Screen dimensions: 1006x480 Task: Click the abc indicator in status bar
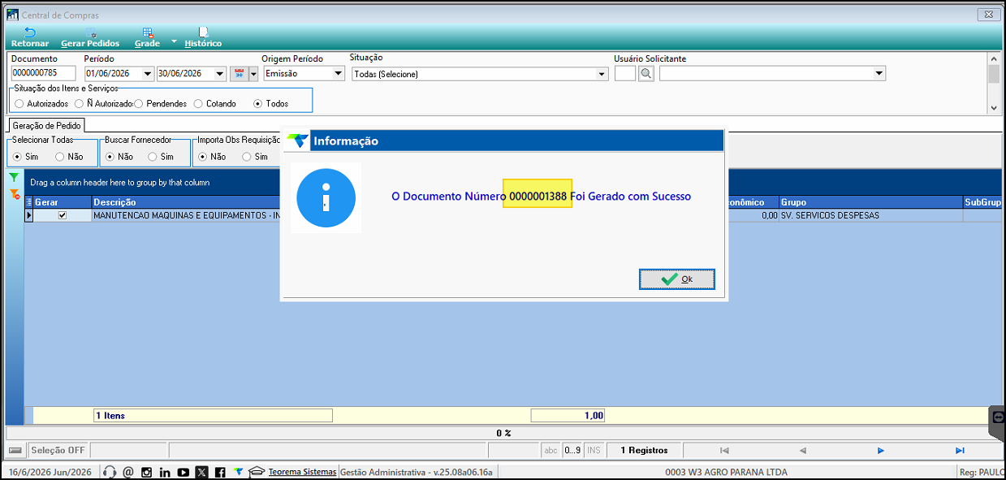click(551, 450)
